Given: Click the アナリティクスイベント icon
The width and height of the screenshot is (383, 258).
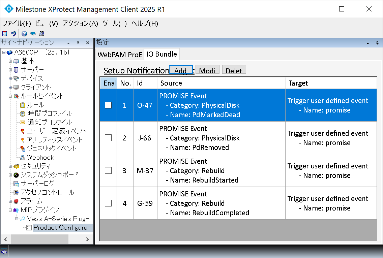Looking at the screenshot, I should 23,140.
